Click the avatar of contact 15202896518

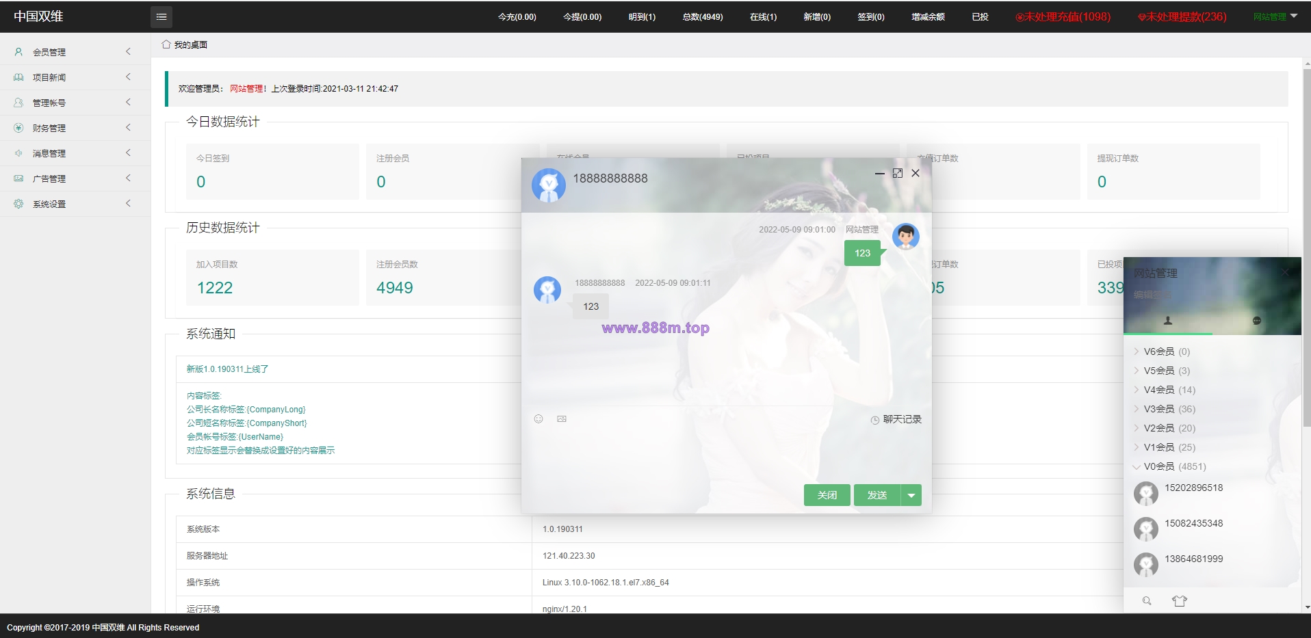coord(1146,493)
